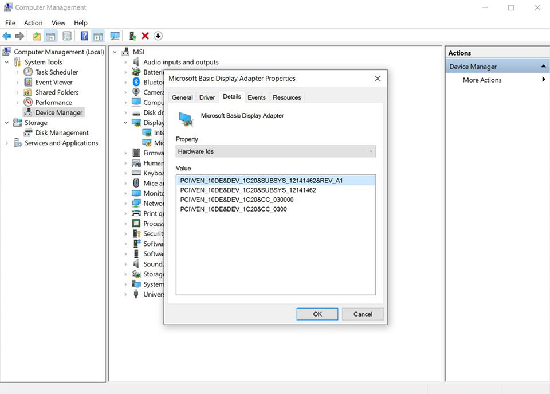Click the Shared Folders icon

tap(28, 92)
